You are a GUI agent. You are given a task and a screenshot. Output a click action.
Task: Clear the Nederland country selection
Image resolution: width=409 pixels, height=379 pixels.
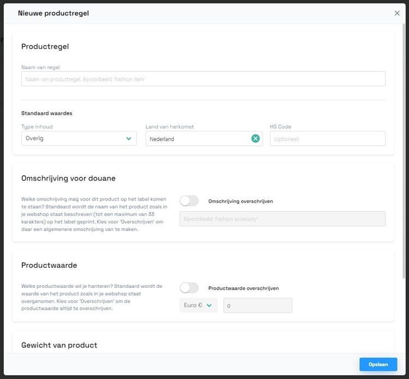click(255, 139)
